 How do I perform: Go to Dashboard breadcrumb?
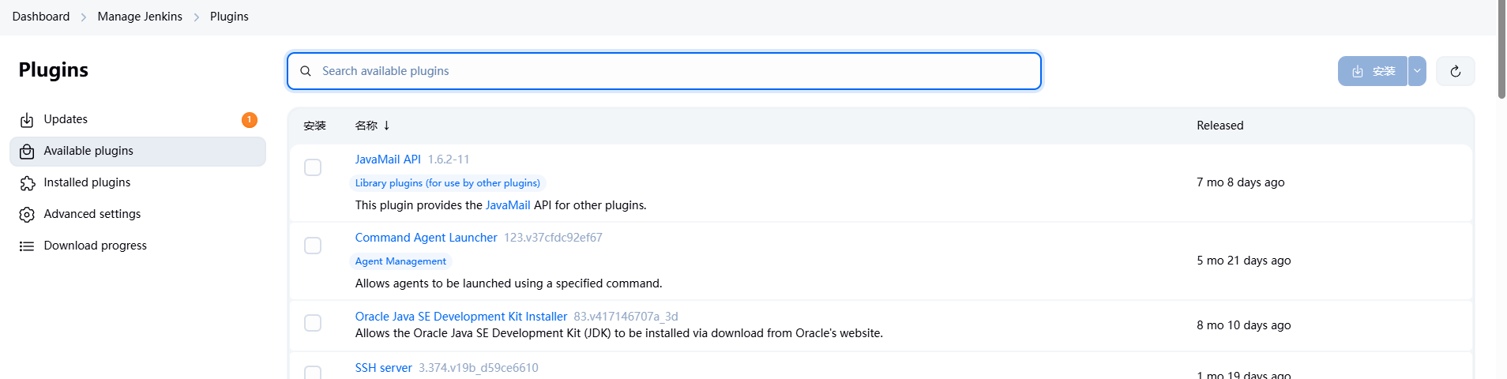pyautogui.click(x=41, y=17)
